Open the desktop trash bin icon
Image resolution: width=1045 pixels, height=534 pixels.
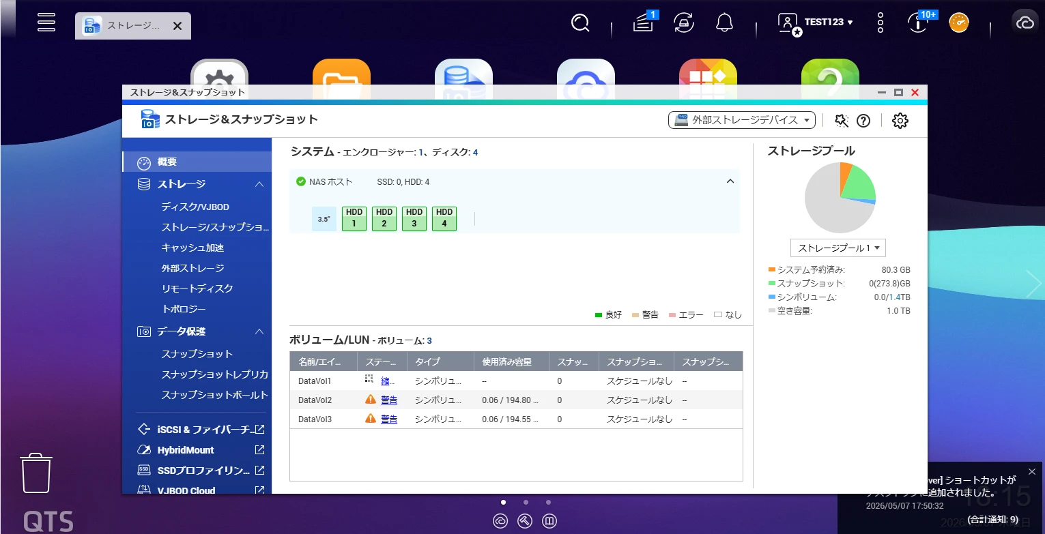(x=36, y=473)
